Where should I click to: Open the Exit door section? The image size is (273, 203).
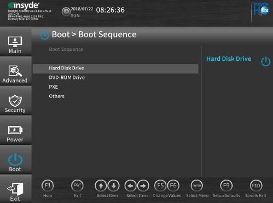[15, 189]
